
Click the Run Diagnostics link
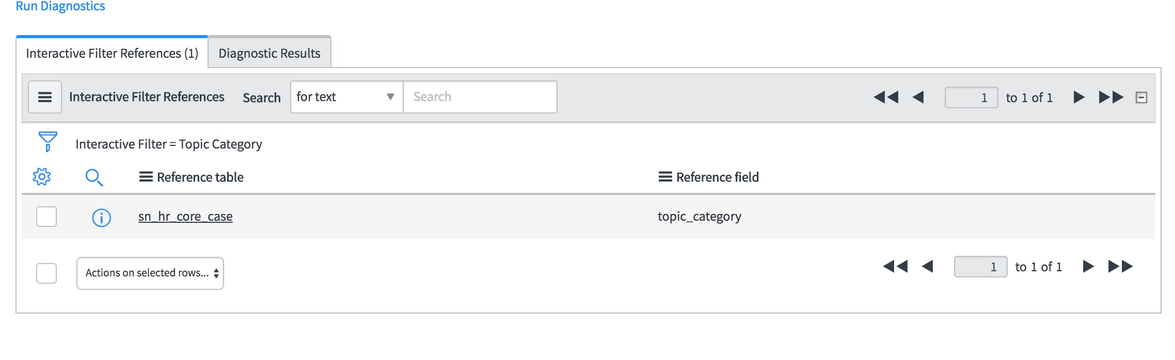[x=60, y=6]
